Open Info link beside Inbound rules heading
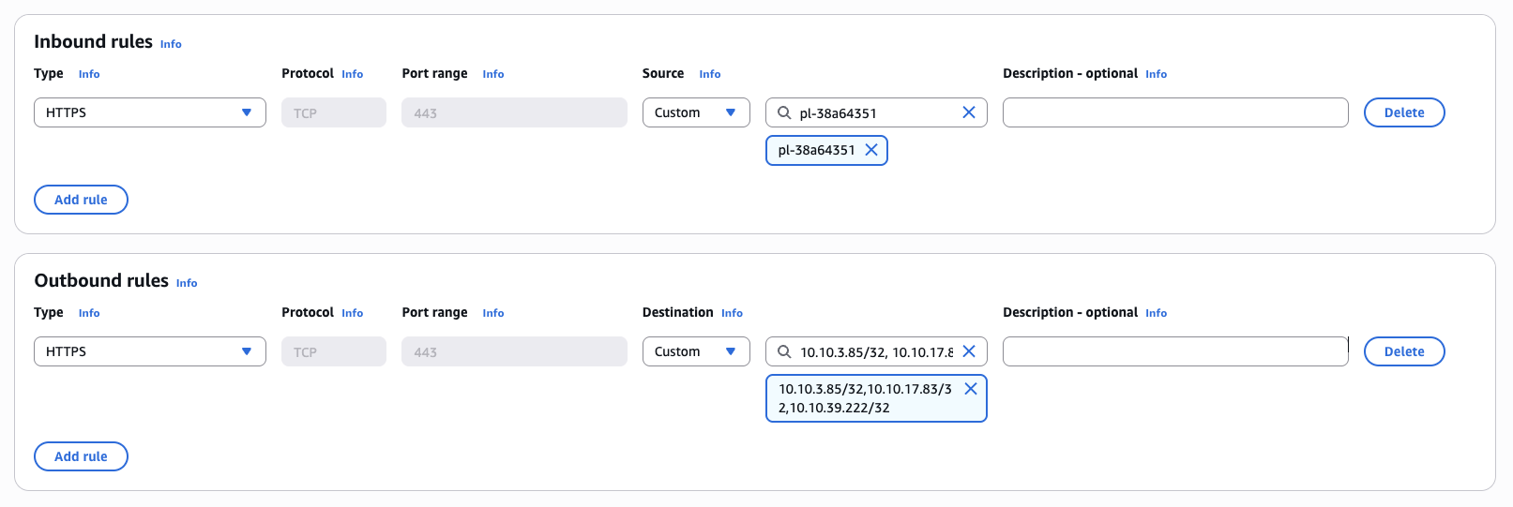The image size is (1513, 507). 171,44
